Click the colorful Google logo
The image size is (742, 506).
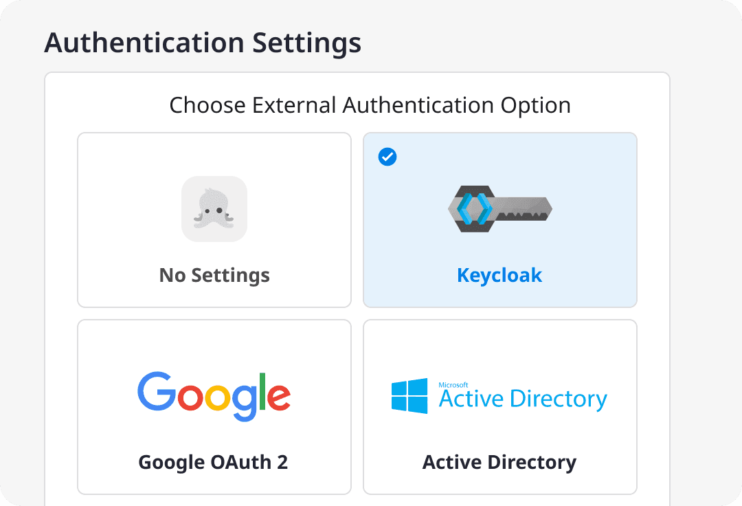pyautogui.click(x=214, y=396)
